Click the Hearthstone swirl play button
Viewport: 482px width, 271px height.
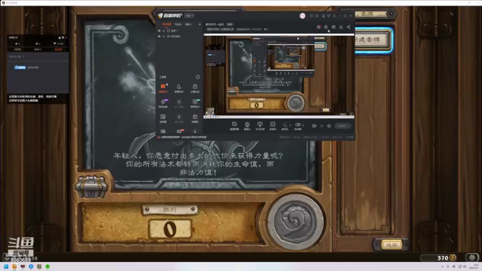pos(296,220)
